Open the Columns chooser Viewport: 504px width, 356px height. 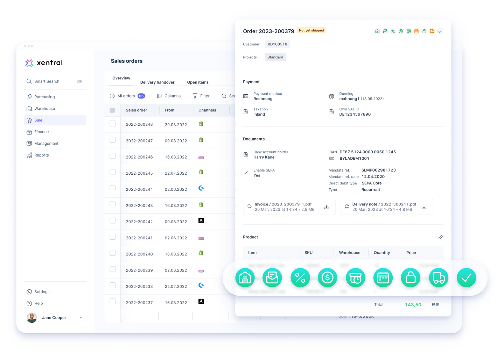(169, 96)
